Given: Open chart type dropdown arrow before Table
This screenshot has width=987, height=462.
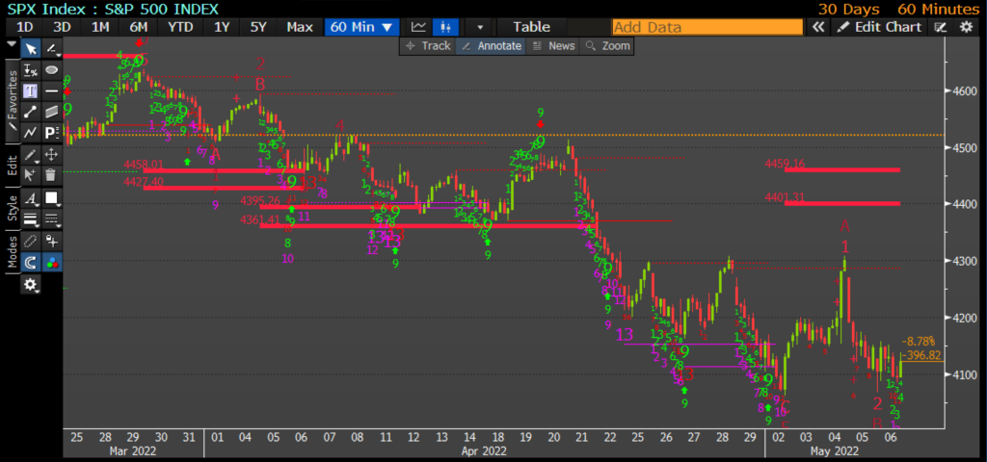Looking at the screenshot, I should tap(480, 27).
